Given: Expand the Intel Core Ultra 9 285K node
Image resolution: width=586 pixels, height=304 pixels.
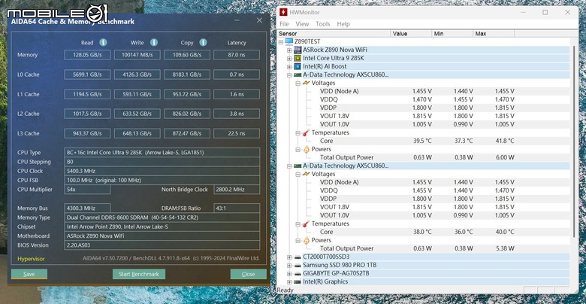Looking at the screenshot, I should (289, 59).
